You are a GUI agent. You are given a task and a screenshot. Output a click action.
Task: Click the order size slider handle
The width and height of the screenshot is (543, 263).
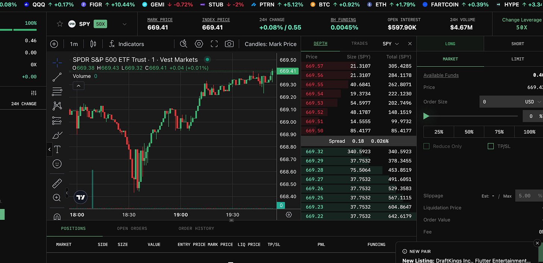[x=426, y=116]
